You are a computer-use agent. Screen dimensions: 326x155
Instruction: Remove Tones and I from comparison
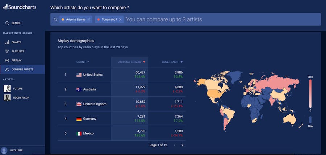coord(120,19)
